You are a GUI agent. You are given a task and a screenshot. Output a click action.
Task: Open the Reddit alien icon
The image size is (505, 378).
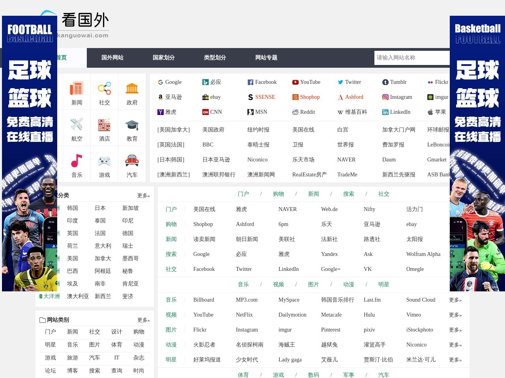(x=295, y=112)
